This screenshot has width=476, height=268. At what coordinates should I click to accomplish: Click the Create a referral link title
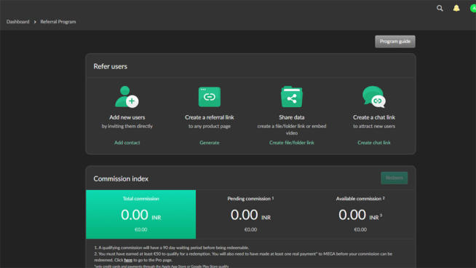point(210,117)
